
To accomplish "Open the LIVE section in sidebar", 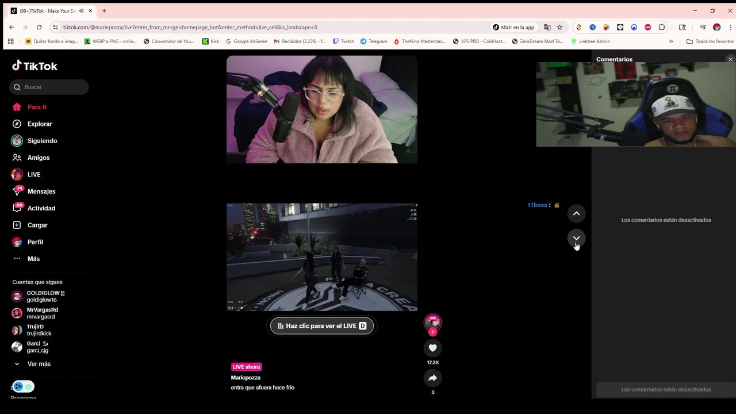I will click(x=26, y=174).
